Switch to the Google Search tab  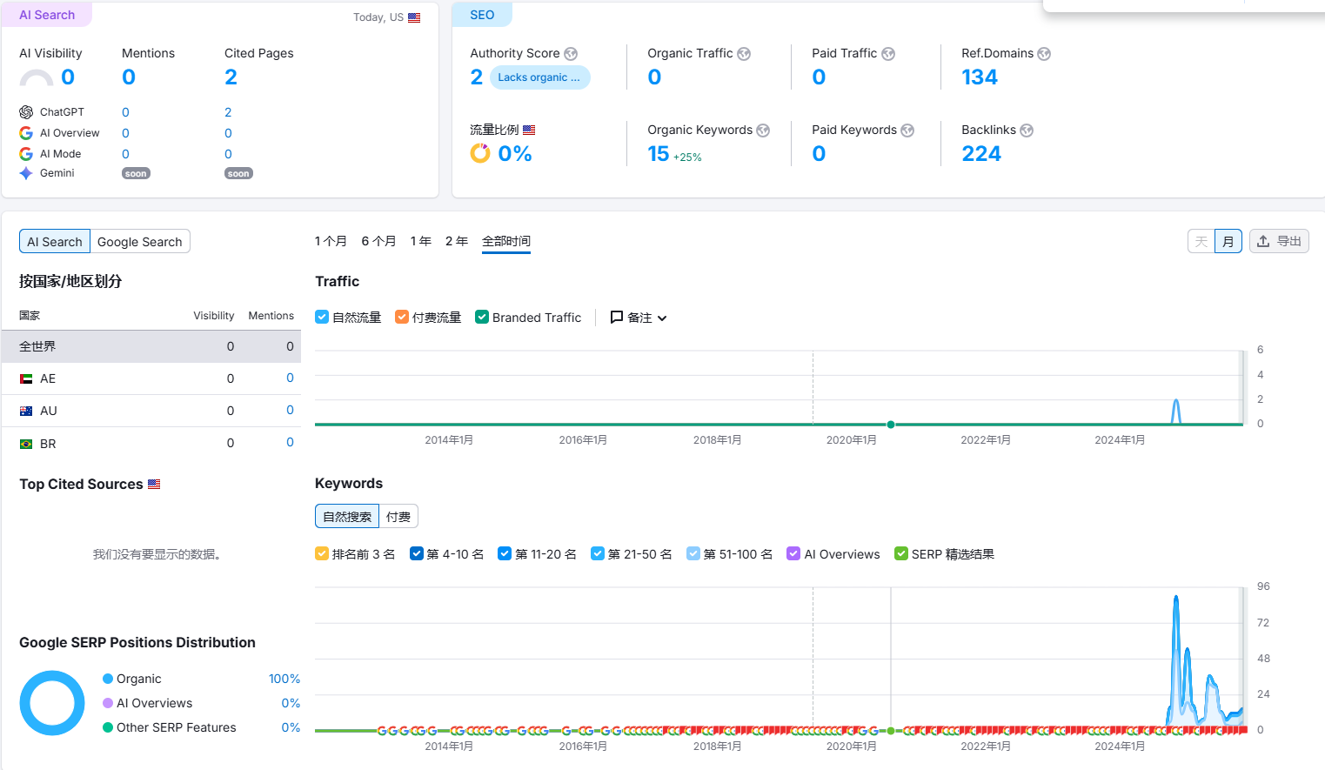[x=139, y=242]
